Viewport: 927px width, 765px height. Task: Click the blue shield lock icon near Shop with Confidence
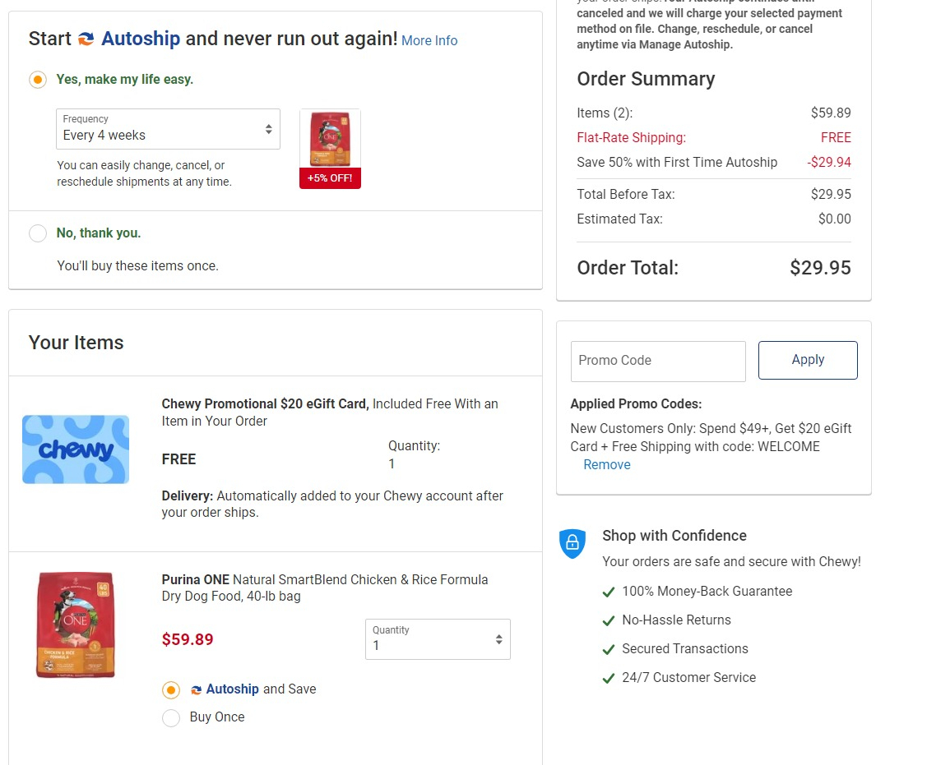tap(572, 543)
